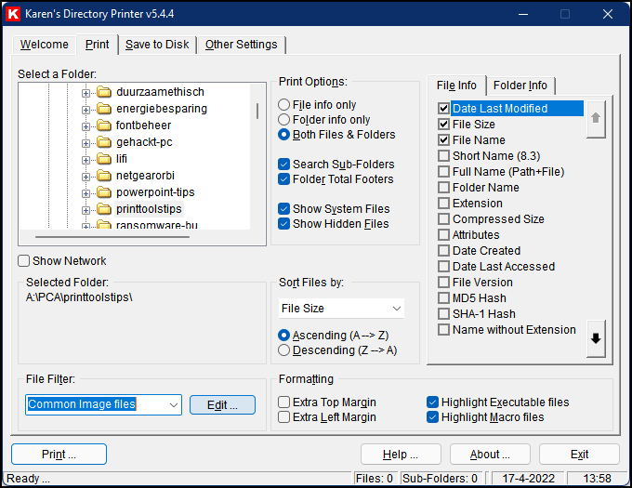
Task: Toggle Folder Total Footers checkbox
Action: pyautogui.click(x=283, y=179)
